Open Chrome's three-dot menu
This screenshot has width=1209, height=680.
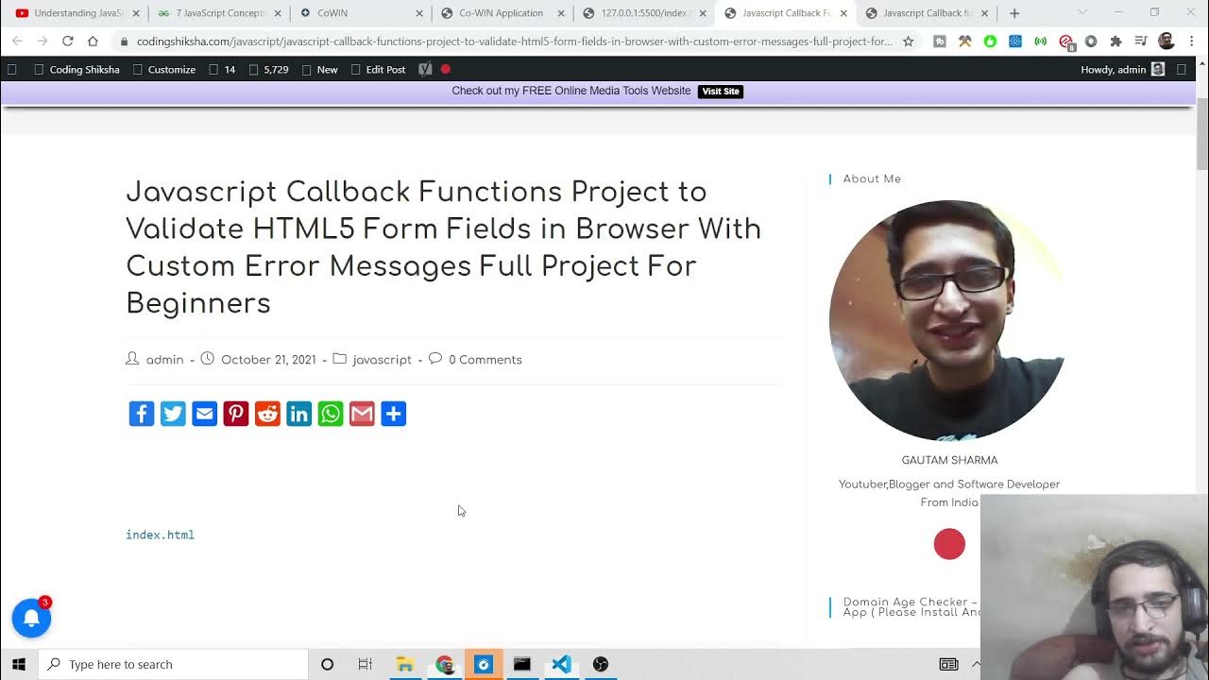(x=1191, y=42)
